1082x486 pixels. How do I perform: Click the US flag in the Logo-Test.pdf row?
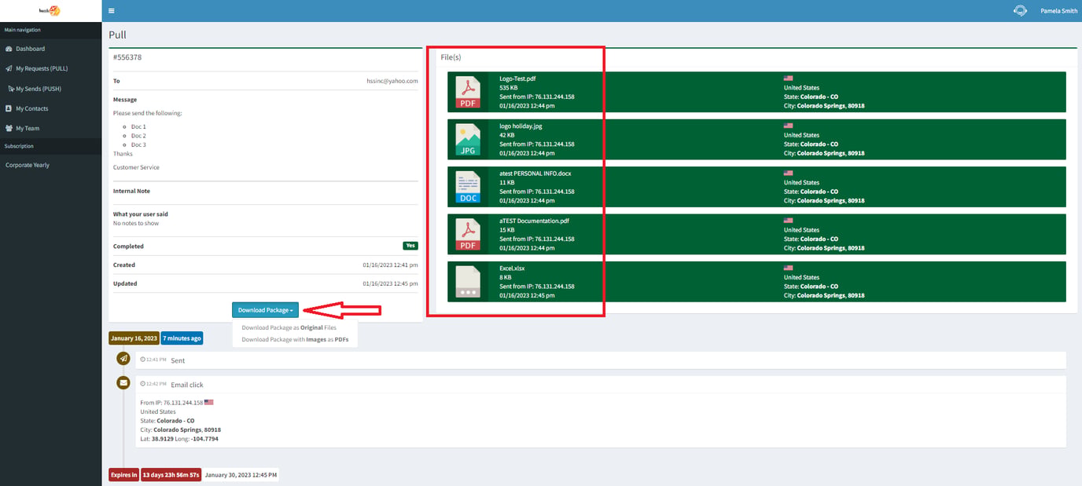[789, 79]
